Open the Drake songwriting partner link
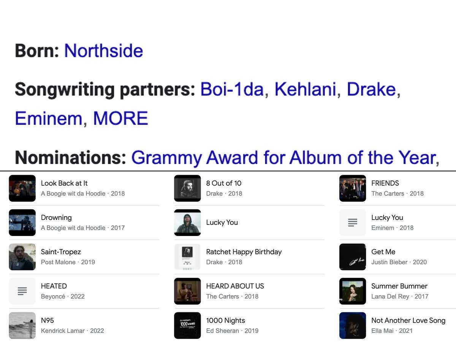456x342 pixels. point(371,89)
